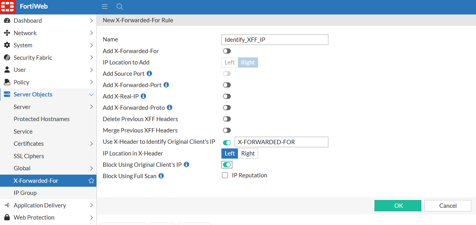Expand the Certificates submenu chevron
Image resolution: width=476 pixels, height=225 pixels.
[91, 144]
